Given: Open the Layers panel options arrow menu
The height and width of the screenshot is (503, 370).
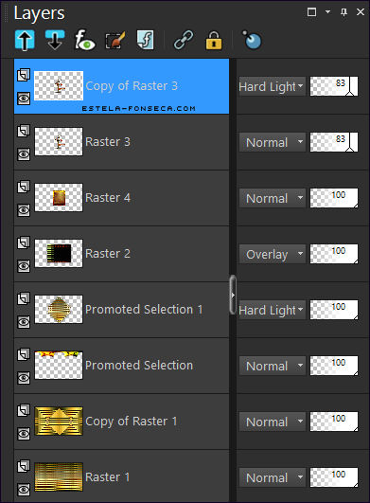Looking at the screenshot, I should coord(327,12).
